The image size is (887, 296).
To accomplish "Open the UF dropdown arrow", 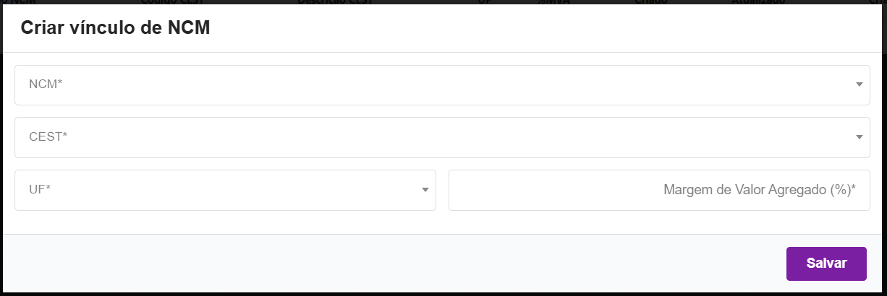I will click(425, 190).
